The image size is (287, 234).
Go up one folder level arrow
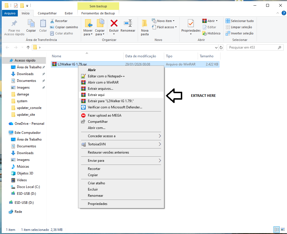28,47
